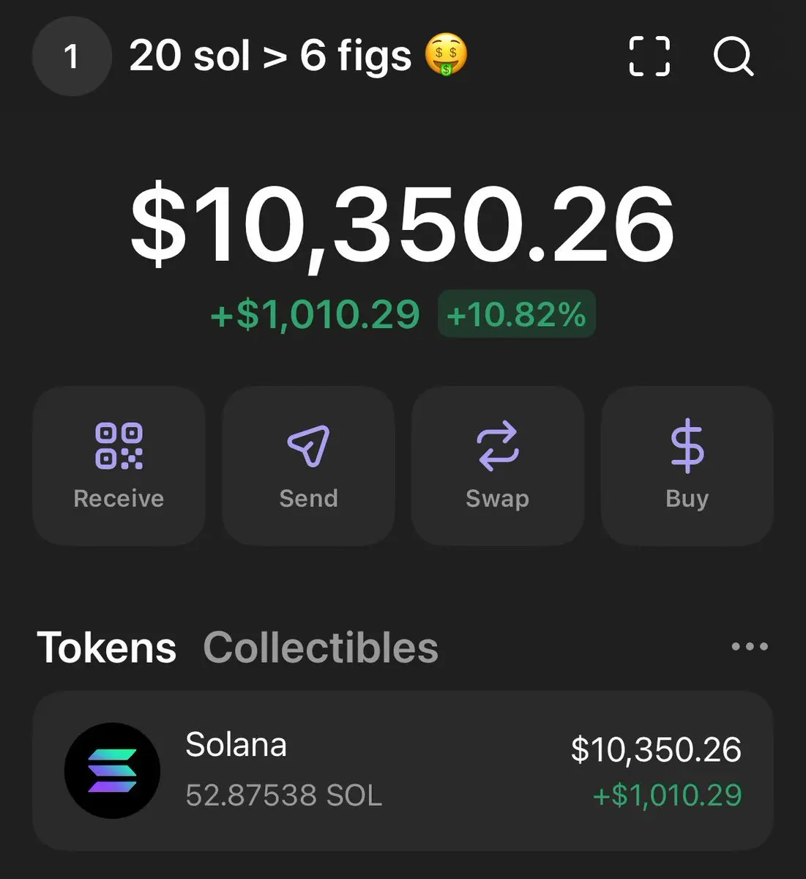Open the QR scanner icon

coord(649,56)
